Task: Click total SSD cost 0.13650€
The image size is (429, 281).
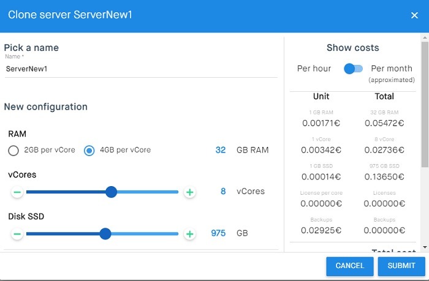Action: click(384, 176)
